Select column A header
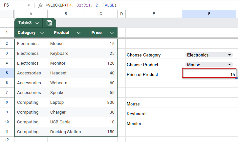 pyautogui.click(x=31, y=14)
